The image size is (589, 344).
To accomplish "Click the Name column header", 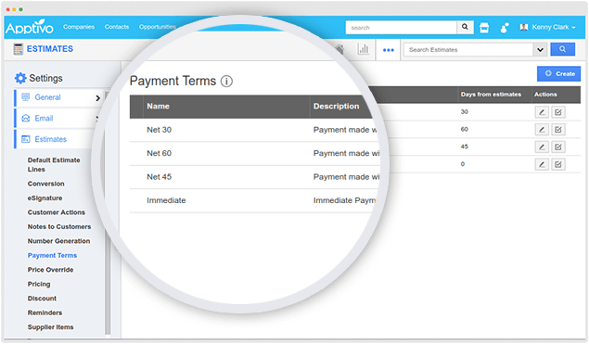I will coord(158,107).
